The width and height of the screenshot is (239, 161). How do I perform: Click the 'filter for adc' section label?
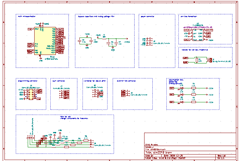coord(65,117)
